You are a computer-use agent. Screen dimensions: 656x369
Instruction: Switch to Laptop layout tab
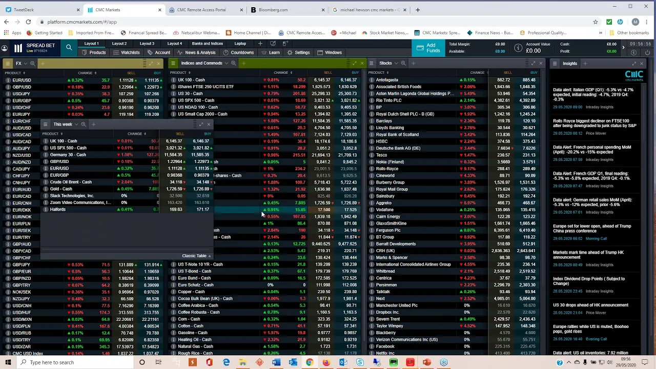point(240,44)
